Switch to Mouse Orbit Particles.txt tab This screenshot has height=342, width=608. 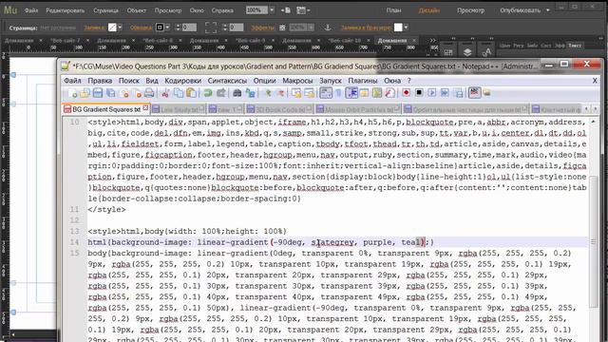(358, 110)
